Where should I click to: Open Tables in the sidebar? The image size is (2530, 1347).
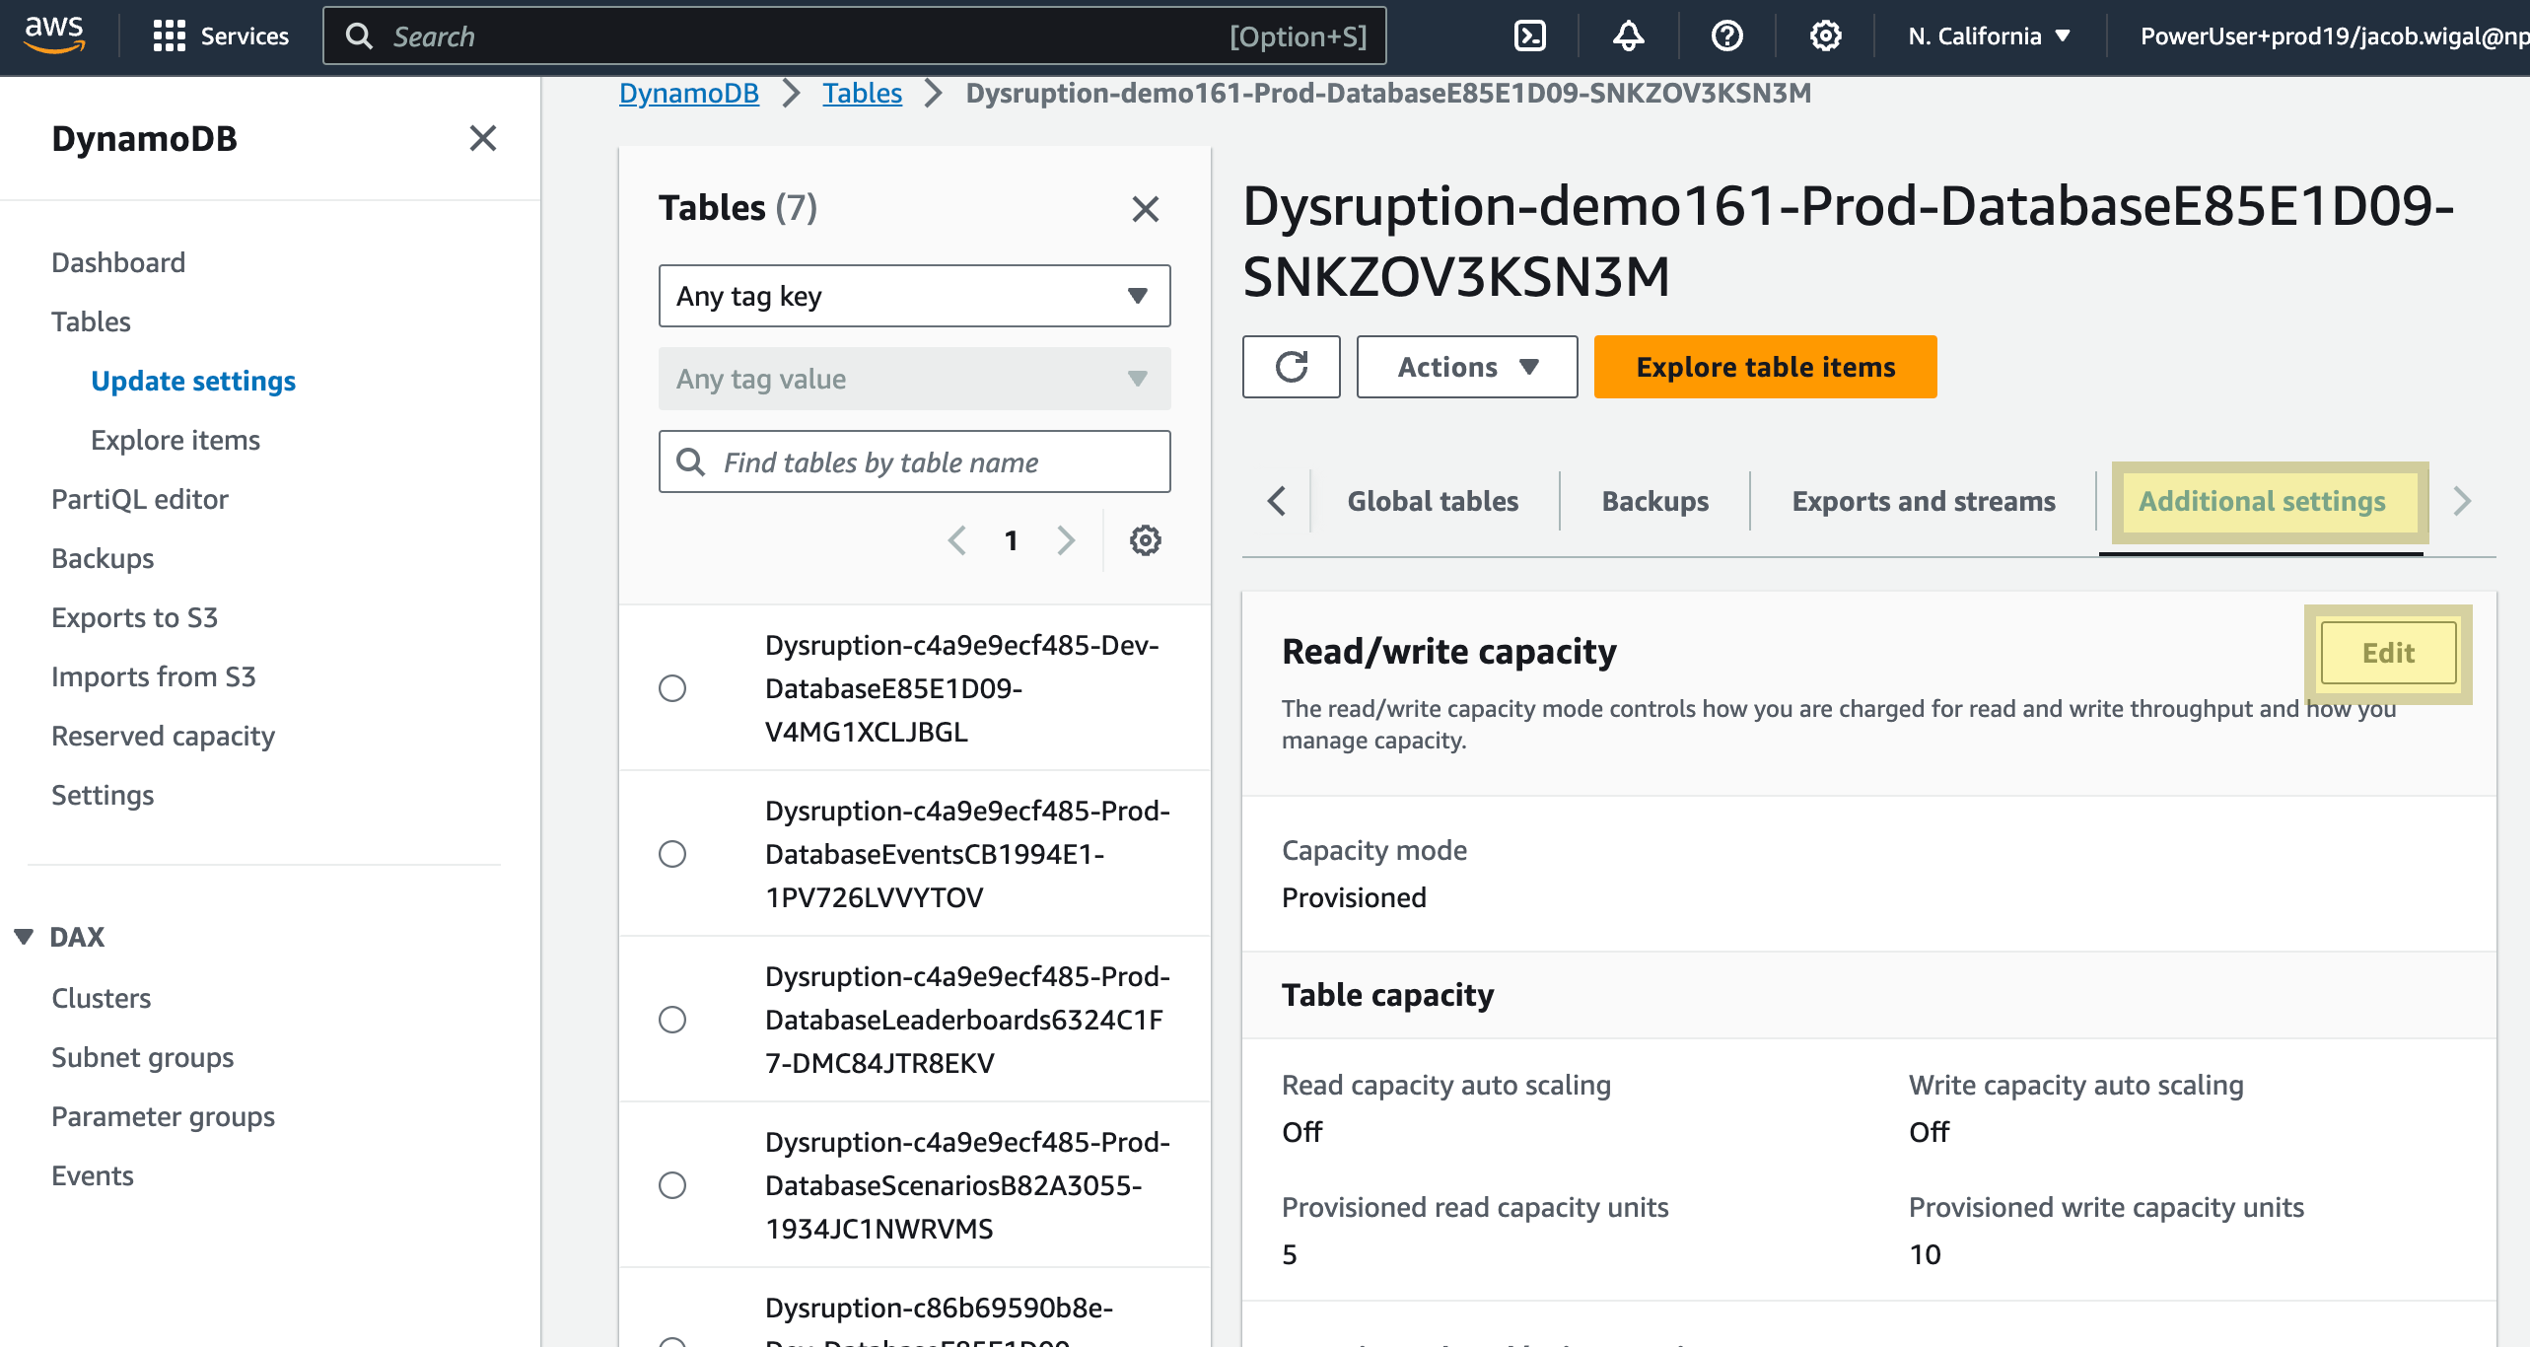[91, 321]
